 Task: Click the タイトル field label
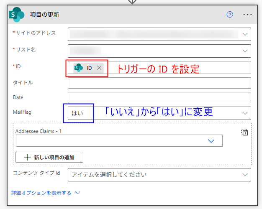coord(23,82)
